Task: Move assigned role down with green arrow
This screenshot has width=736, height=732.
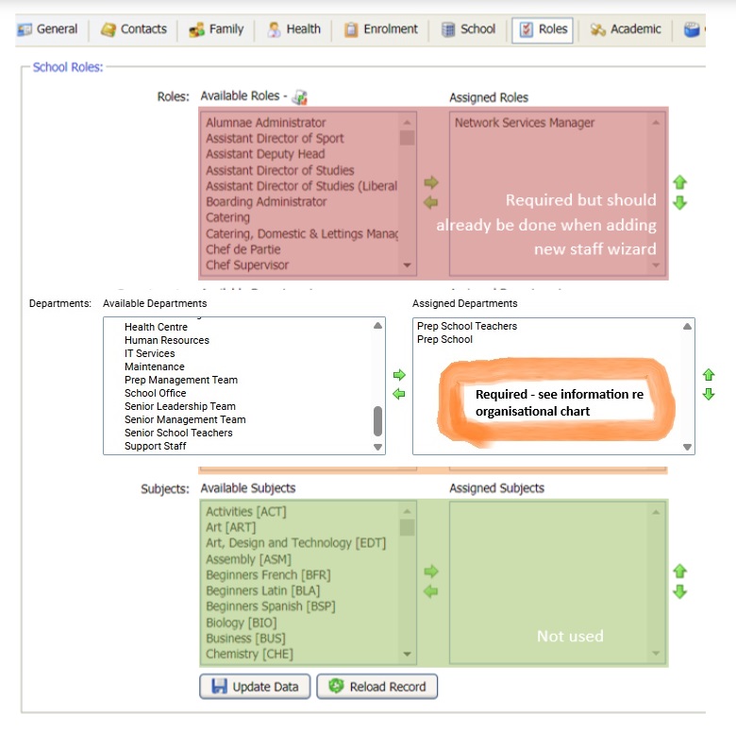Action: (679, 203)
